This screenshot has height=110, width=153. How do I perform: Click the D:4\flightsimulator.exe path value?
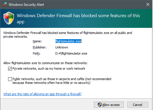click(x=71, y=53)
